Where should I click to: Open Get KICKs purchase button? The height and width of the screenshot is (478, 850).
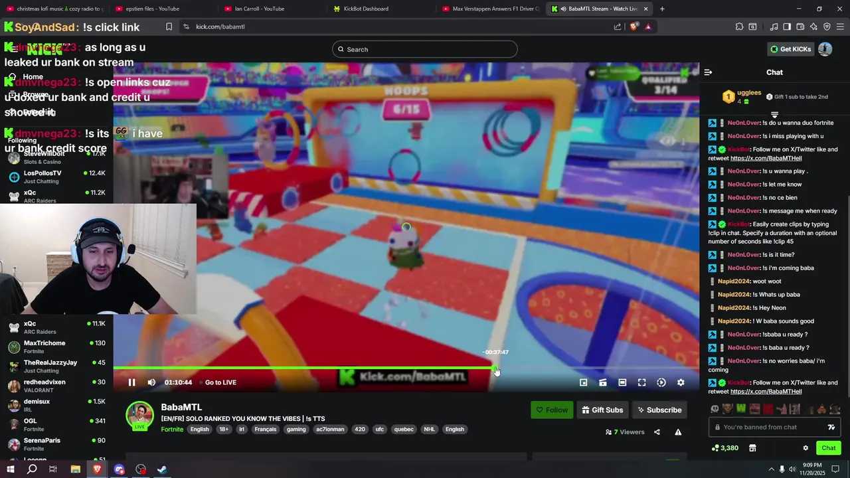[x=790, y=49]
